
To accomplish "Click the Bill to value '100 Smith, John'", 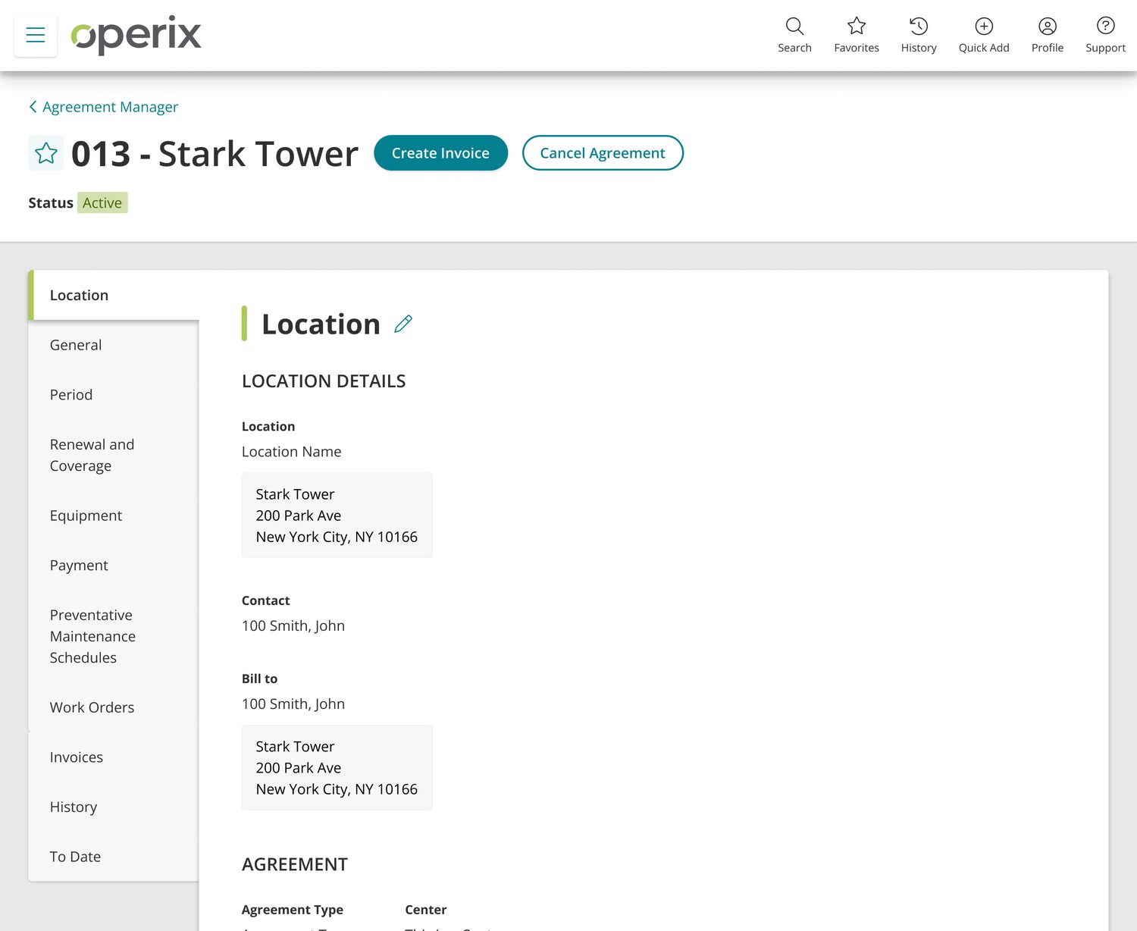I will (293, 704).
